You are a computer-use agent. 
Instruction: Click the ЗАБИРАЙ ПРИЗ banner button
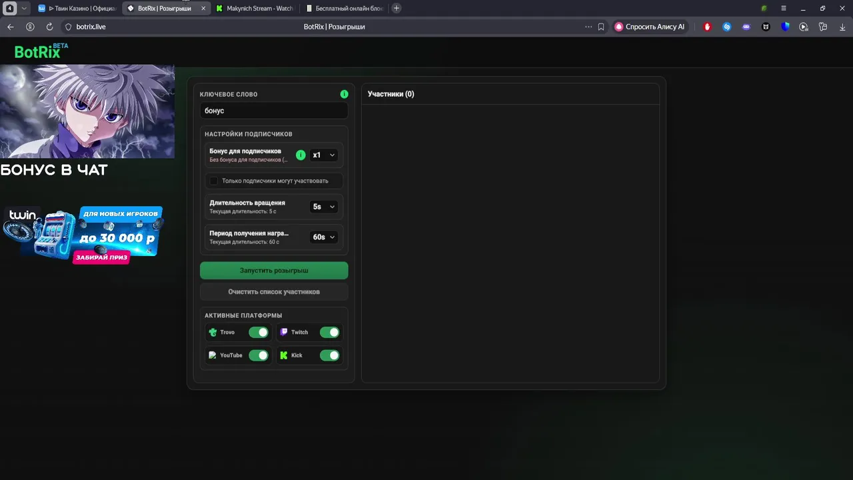click(101, 257)
